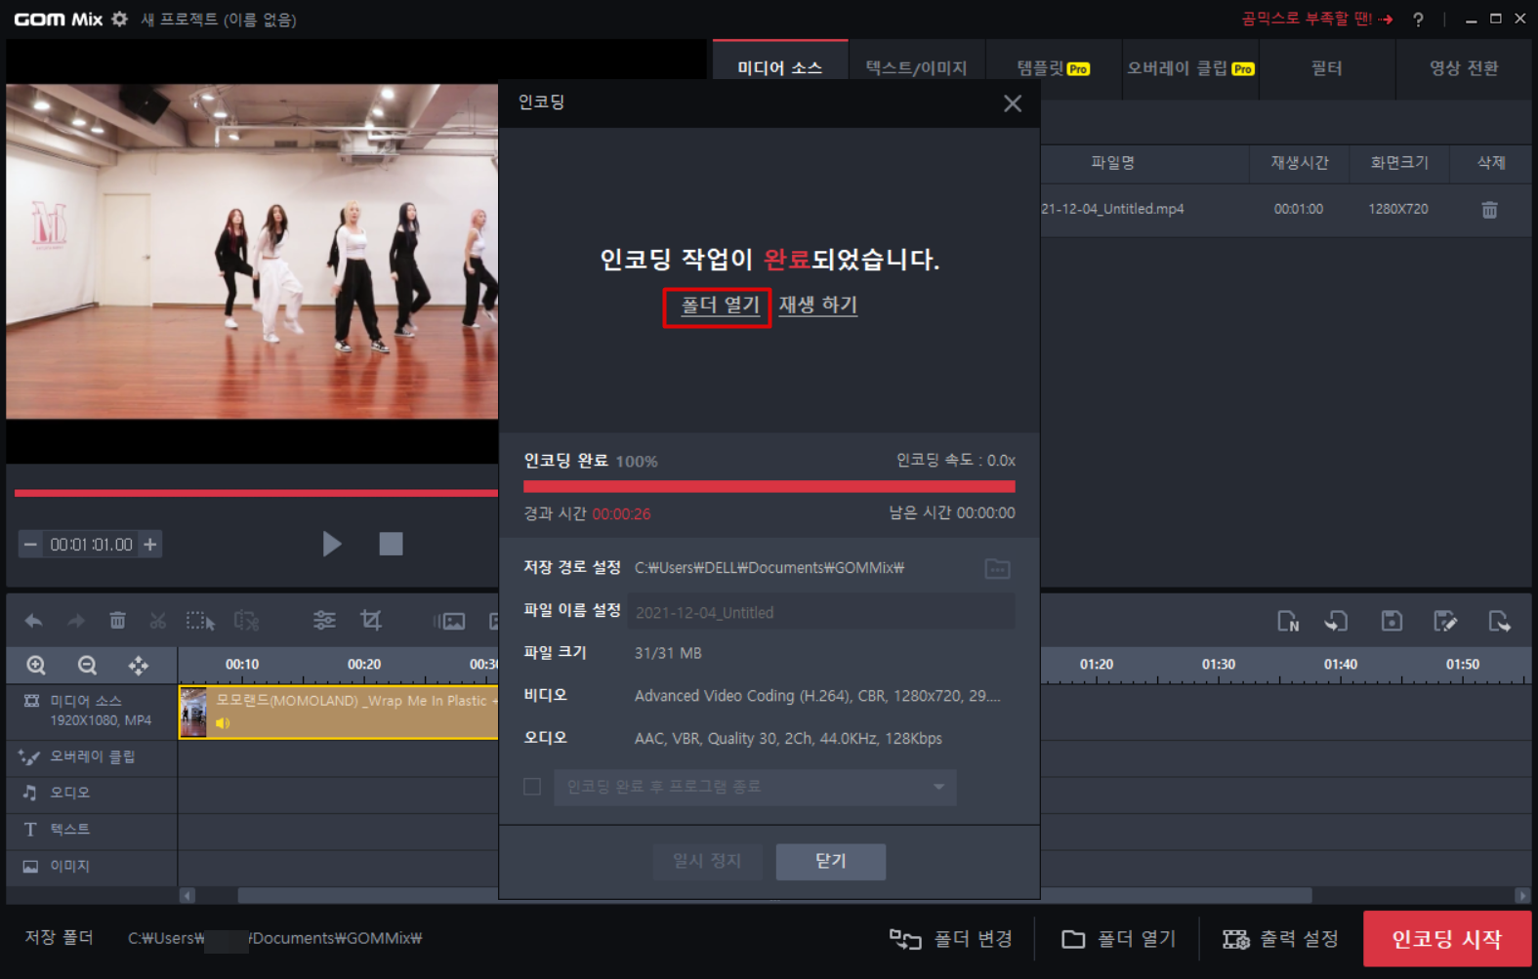The height and width of the screenshot is (979, 1538).
Task: Click the file name input field
Action: (x=821, y=612)
